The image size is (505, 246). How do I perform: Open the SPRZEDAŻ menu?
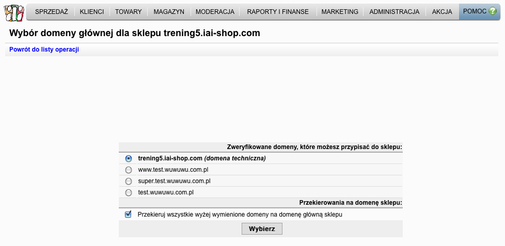click(x=52, y=11)
